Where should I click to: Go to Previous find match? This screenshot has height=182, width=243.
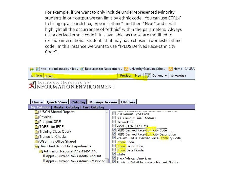[x=126, y=76]
